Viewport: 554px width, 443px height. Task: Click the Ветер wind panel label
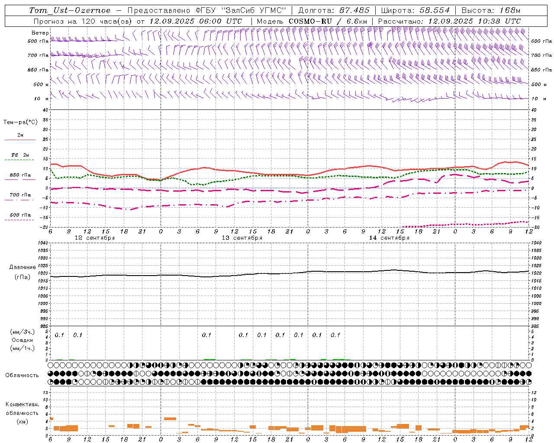pos(40,33)
